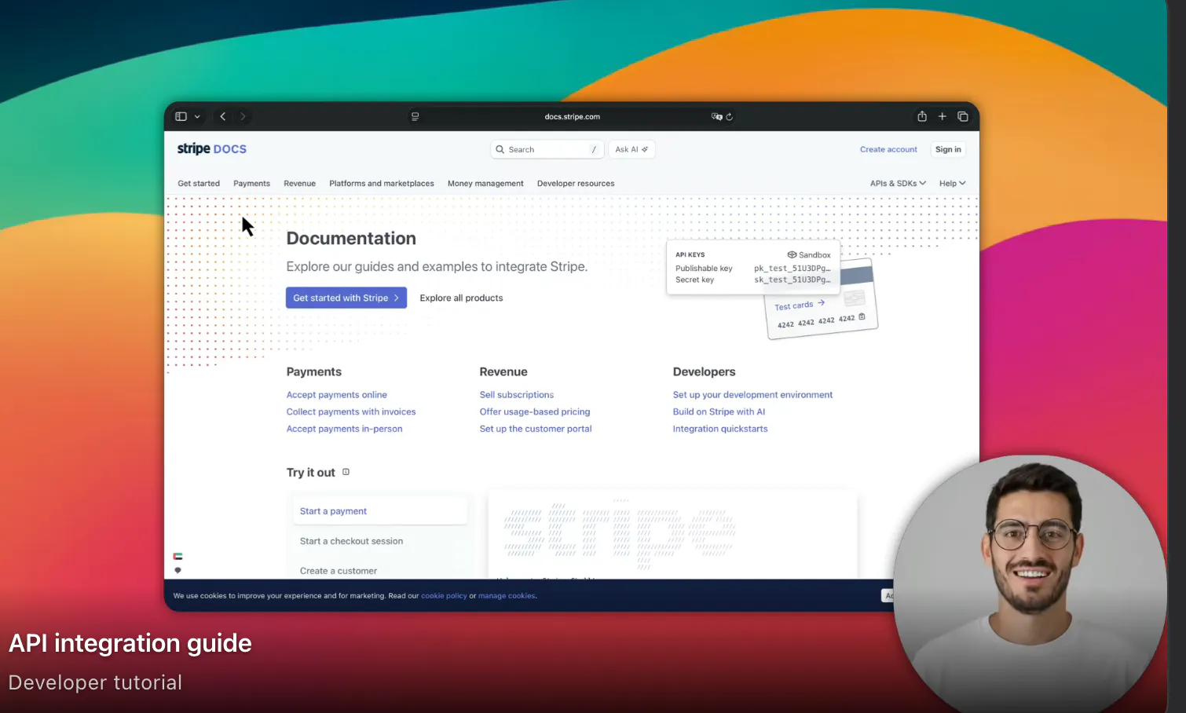Show the tab overview icon
Viewport: 1186px width, 713px height.
[963, 116]
